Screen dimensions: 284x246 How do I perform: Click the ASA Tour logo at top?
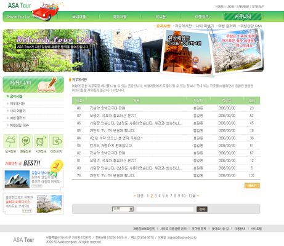click(x=20, y=6)
